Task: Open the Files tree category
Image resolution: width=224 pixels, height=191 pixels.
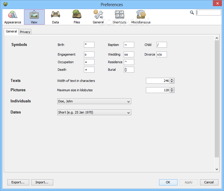Action: tap(77, 17)
